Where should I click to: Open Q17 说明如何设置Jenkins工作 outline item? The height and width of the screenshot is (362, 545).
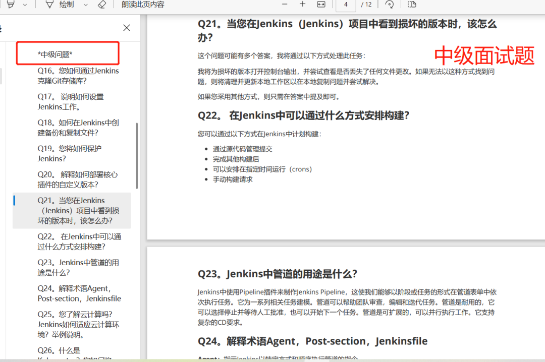click(71, 102)
